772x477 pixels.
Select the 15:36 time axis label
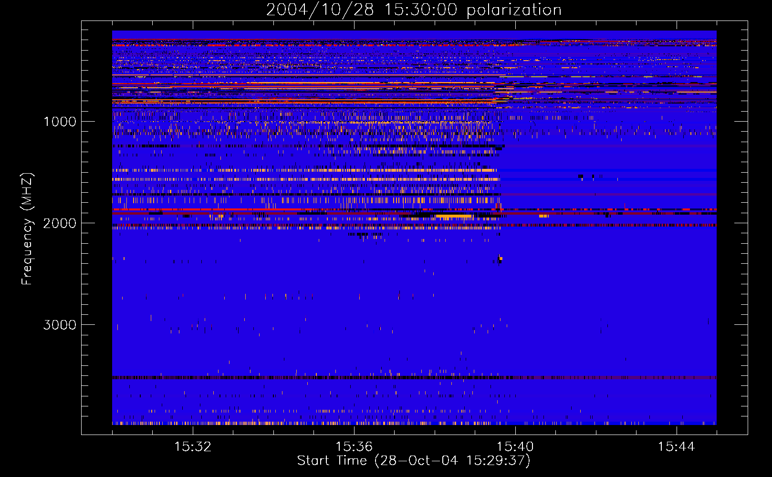pyautogui.click(x=354, y=447)
